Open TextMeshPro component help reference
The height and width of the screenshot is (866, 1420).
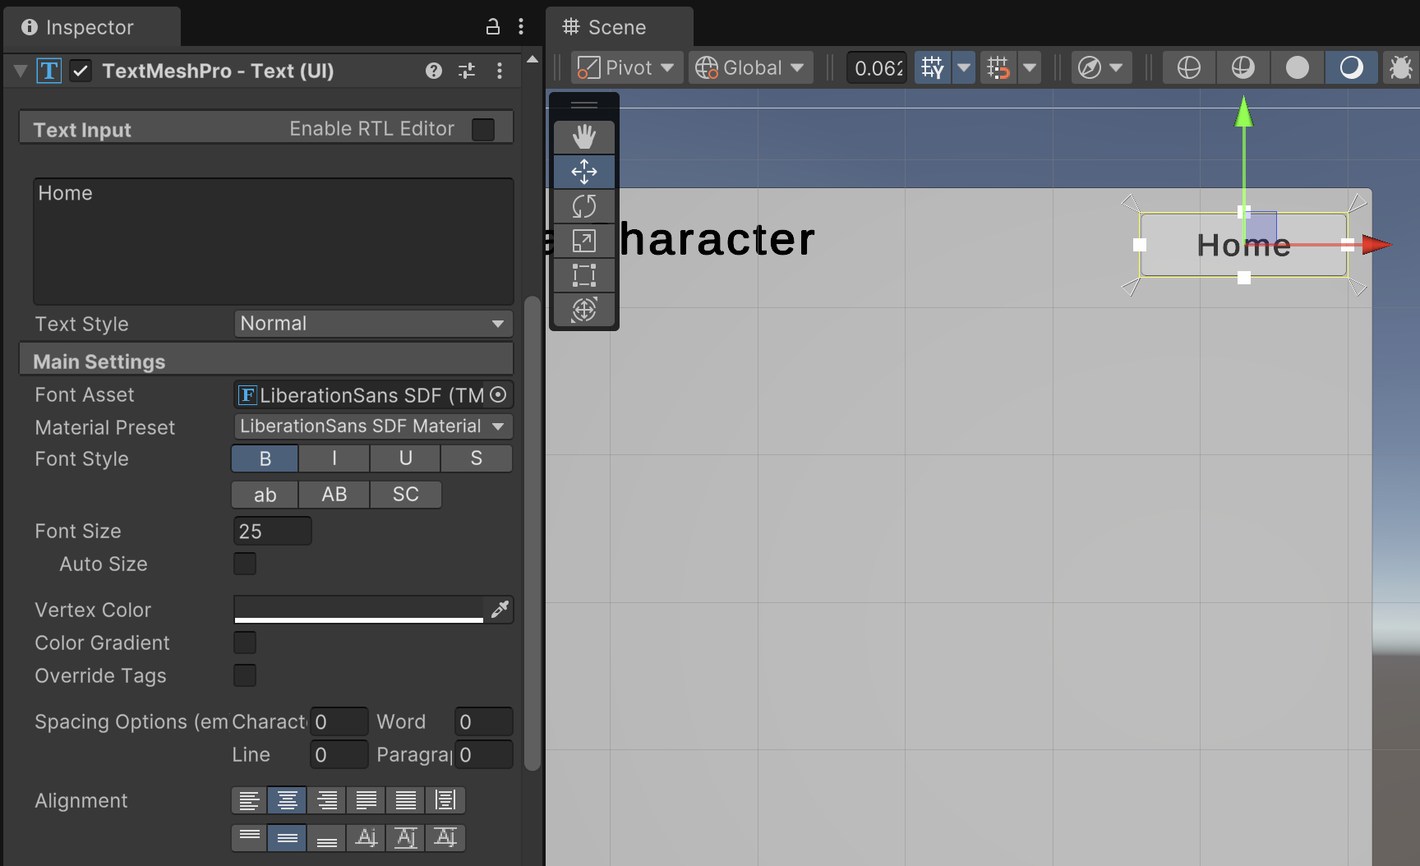434,71
